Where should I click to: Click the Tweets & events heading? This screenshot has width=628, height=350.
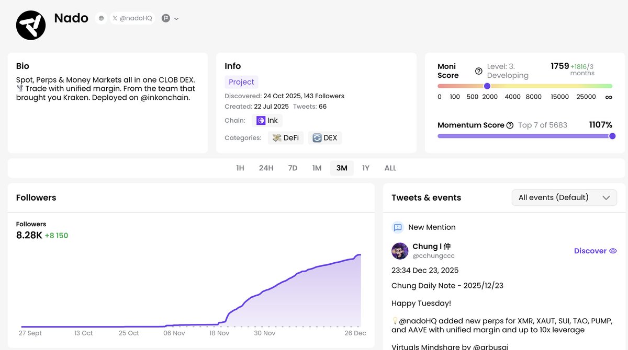427,197
